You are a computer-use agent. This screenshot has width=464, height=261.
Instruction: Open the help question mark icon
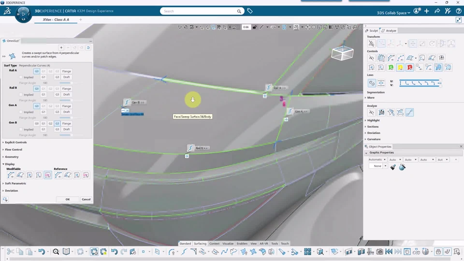(458, 11)
